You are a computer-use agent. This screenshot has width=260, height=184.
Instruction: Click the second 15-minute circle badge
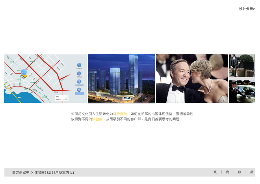[x=79, y=73]
